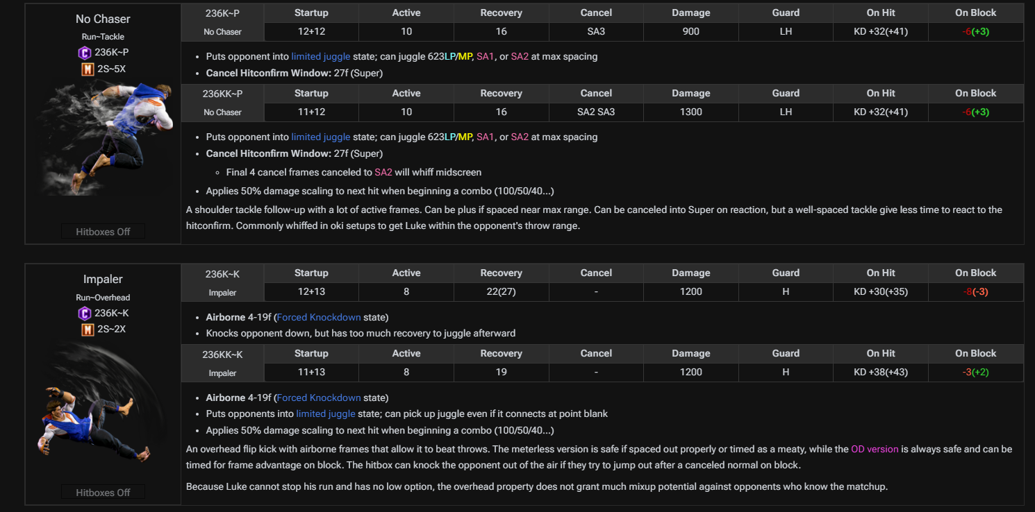Click the 22(27) recovery value
Screen dimensions: 1035x512
point(502,292)
